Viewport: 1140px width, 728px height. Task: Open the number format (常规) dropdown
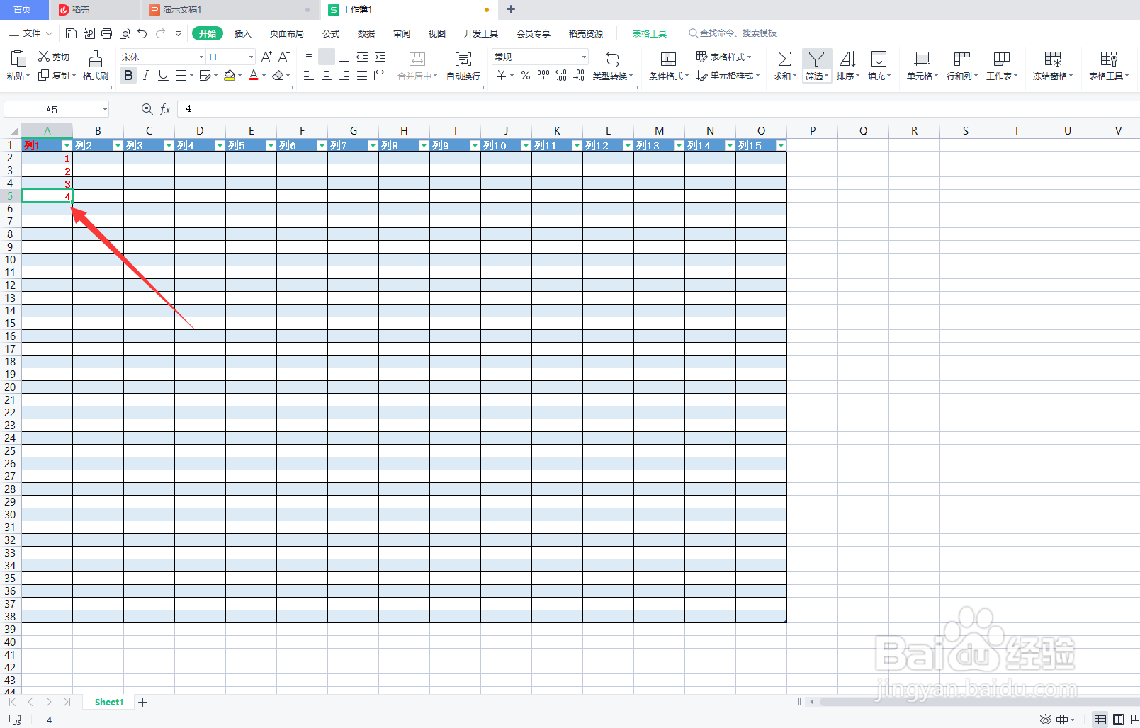click(x=584, y=57)
